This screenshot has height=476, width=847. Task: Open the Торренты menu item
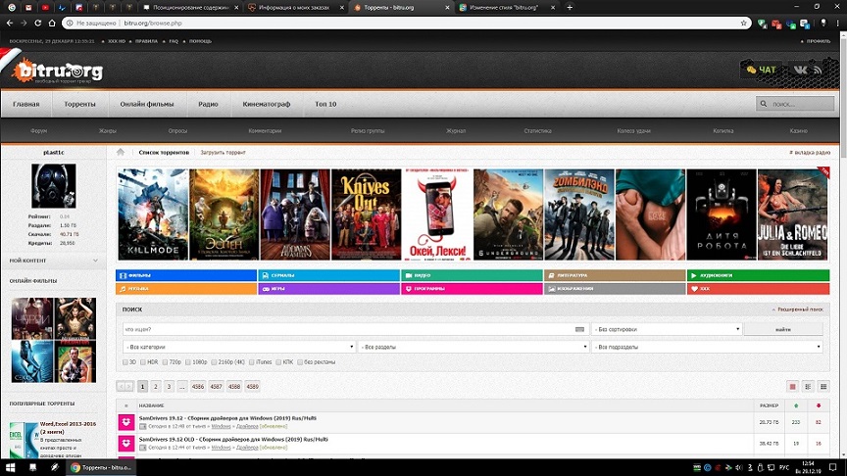[x=79, y=104]
